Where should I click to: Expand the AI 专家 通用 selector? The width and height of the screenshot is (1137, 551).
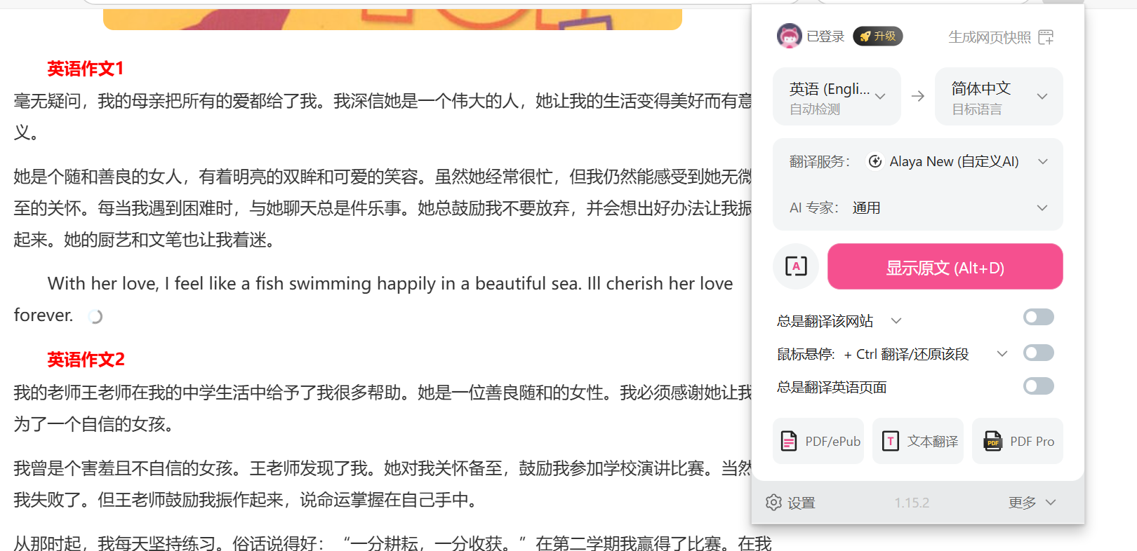point(918,208)
